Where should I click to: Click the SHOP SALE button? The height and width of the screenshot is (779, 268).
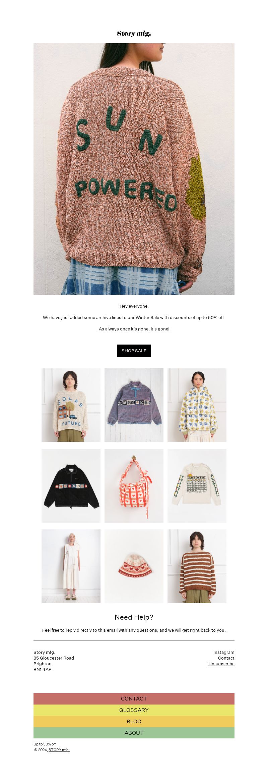tap(134, 351)
